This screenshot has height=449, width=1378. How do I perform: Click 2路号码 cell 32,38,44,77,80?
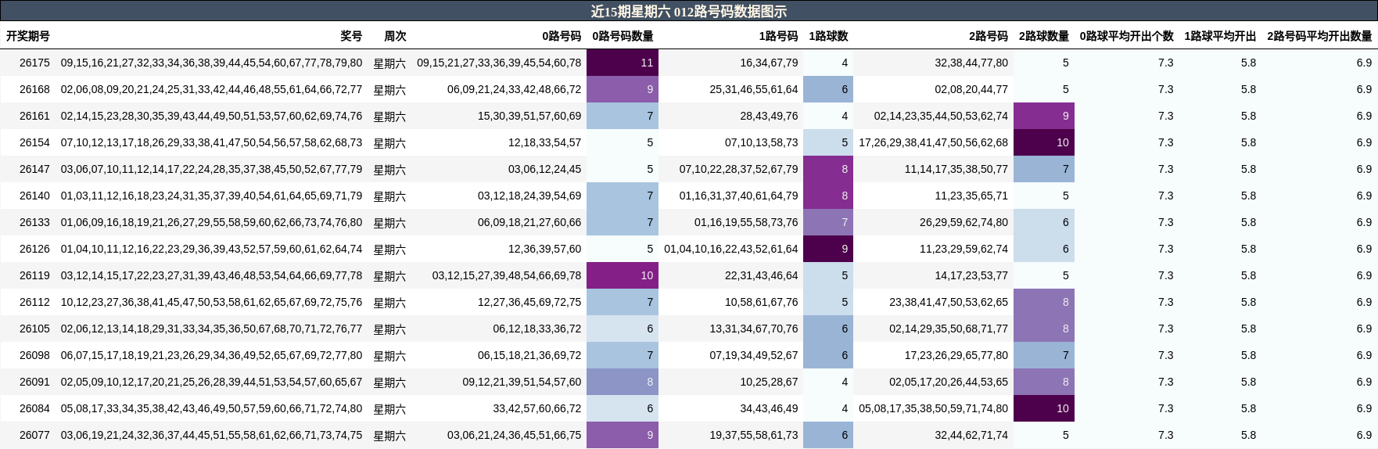[971, 63]
